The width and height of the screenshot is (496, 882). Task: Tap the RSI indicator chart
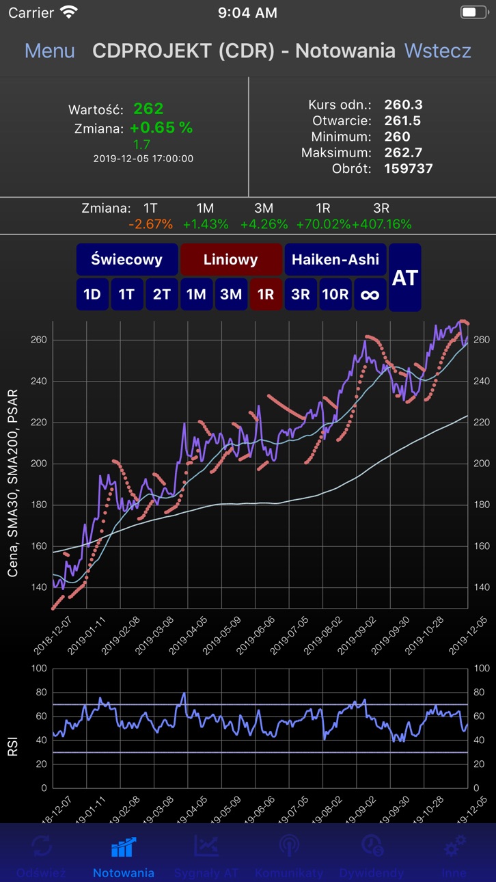point(260,727)
